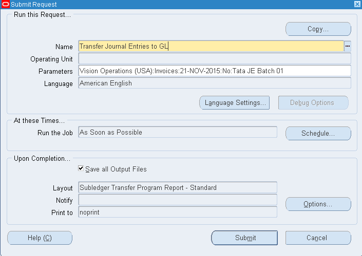
Task: Select the Operating Unit field
Action: (x=214, y=59)
